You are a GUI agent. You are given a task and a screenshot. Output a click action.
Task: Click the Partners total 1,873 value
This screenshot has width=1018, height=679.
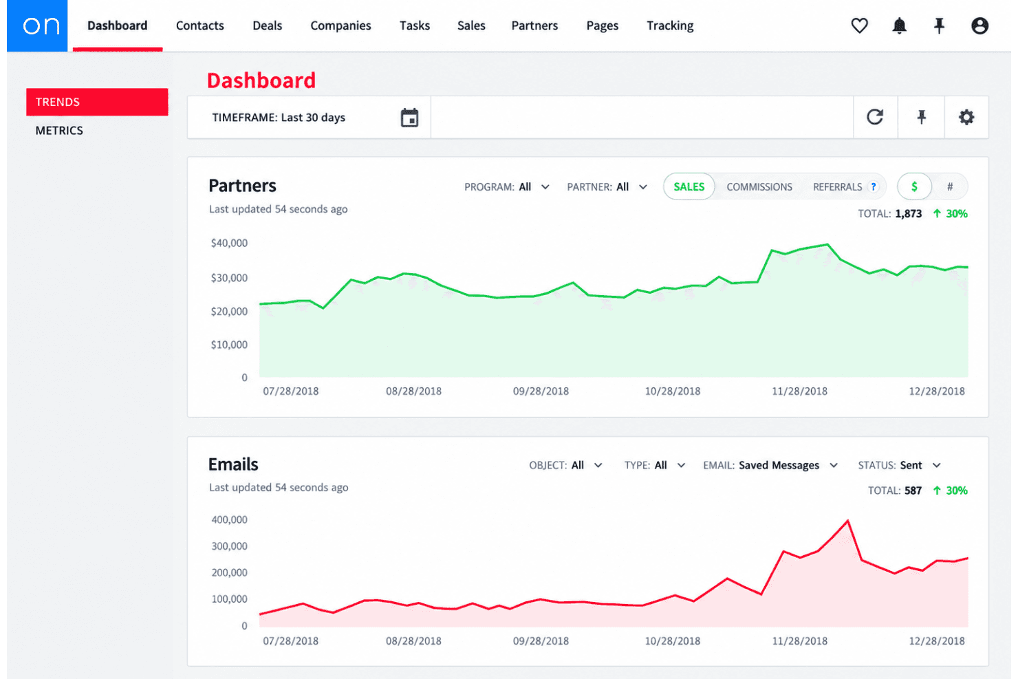[x=908, y=214]
